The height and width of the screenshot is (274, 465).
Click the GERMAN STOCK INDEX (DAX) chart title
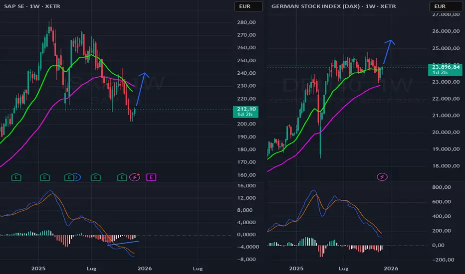(x=333, y=6)
